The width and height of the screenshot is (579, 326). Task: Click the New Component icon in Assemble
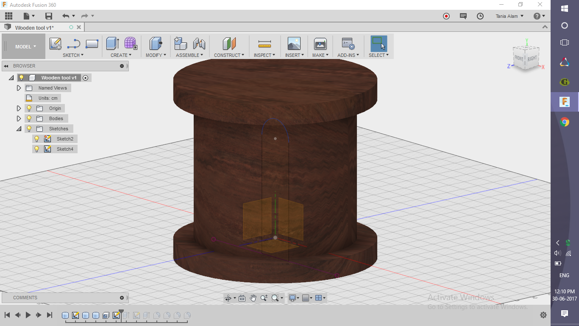[x=181, y=43]
